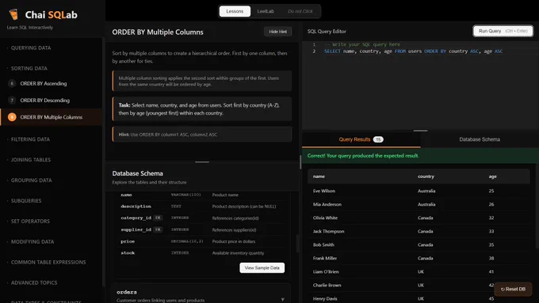Click the price column row in schema
The image size is (539, 303).
click(x=202, y=241)
